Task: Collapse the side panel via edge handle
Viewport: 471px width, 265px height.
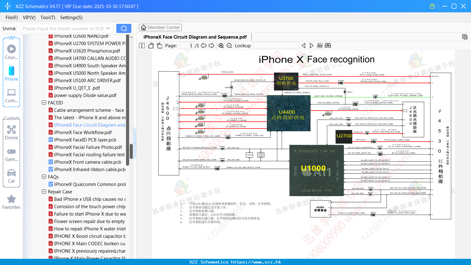Action: click(x=135, y=143)
